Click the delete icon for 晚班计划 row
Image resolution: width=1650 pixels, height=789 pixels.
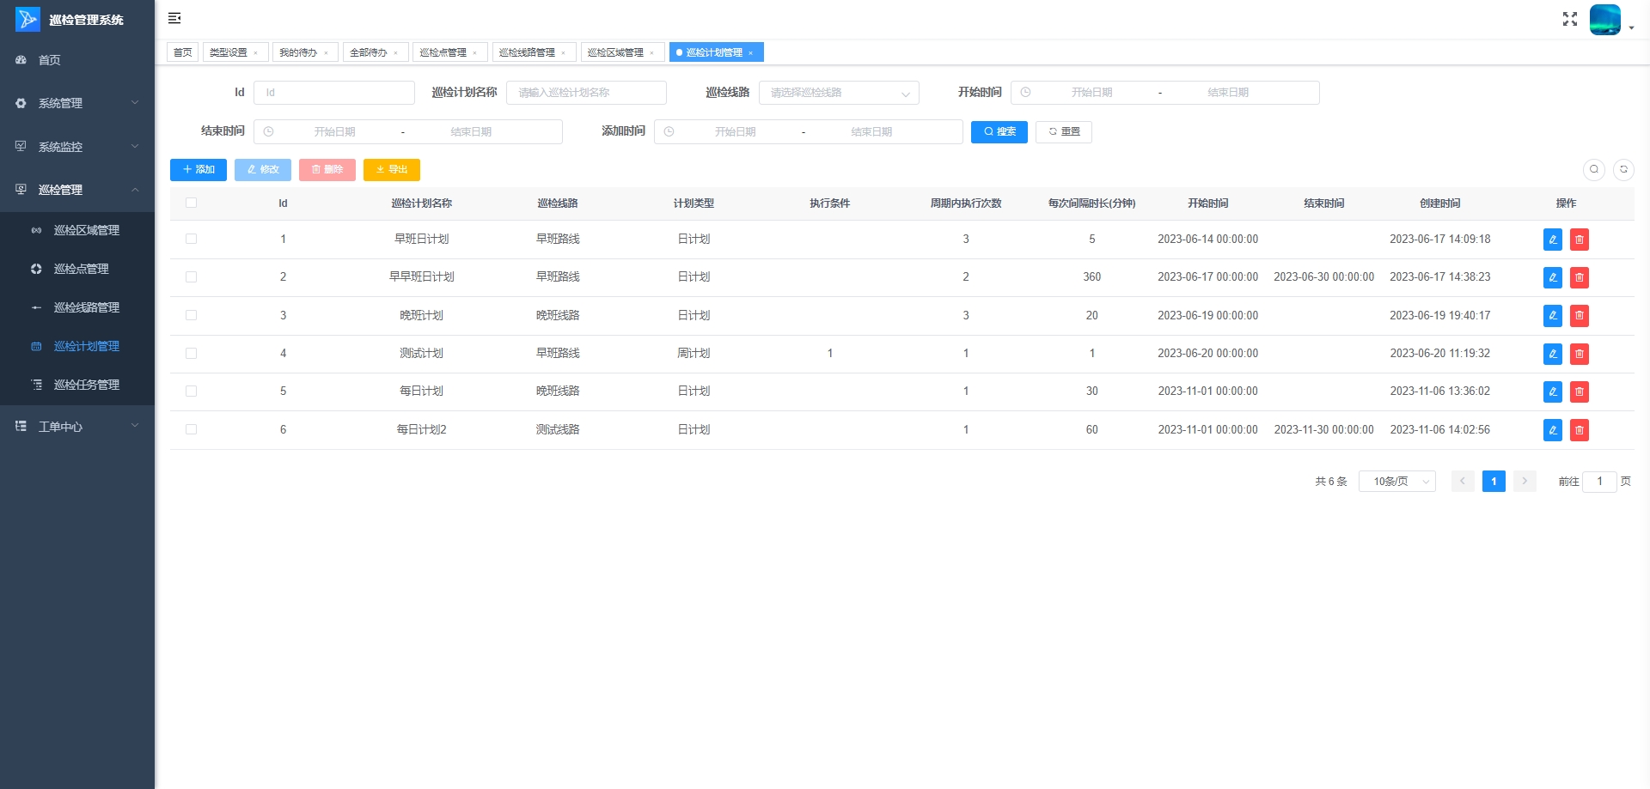click(1579, 316)
